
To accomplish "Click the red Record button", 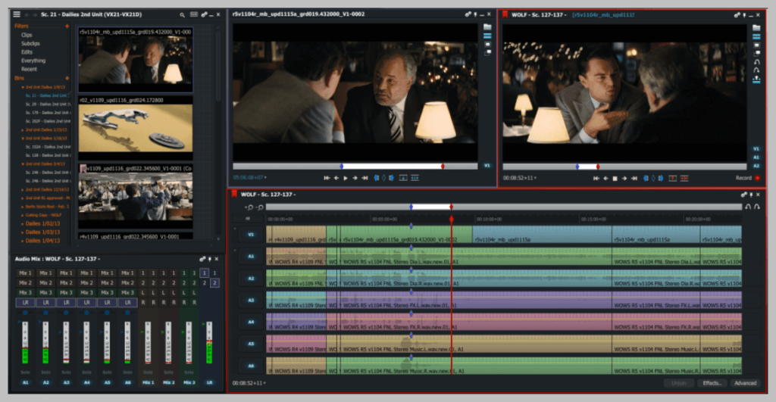I will tap(757, 178).
